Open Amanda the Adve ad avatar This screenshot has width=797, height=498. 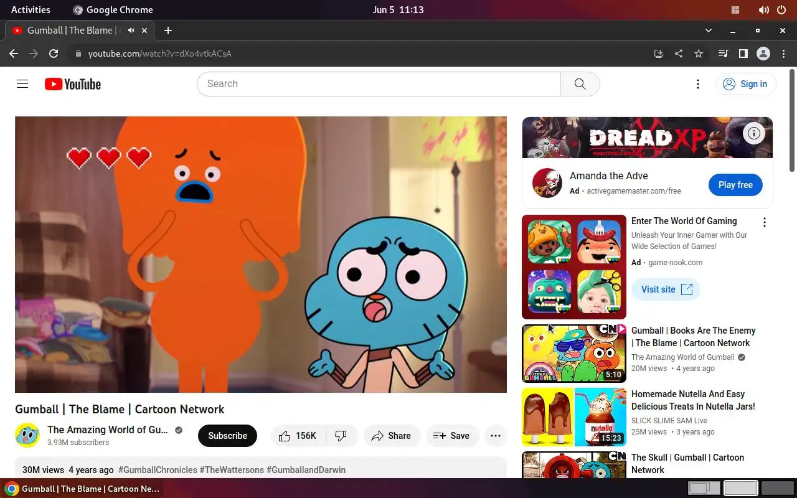(x=547, y=183)
